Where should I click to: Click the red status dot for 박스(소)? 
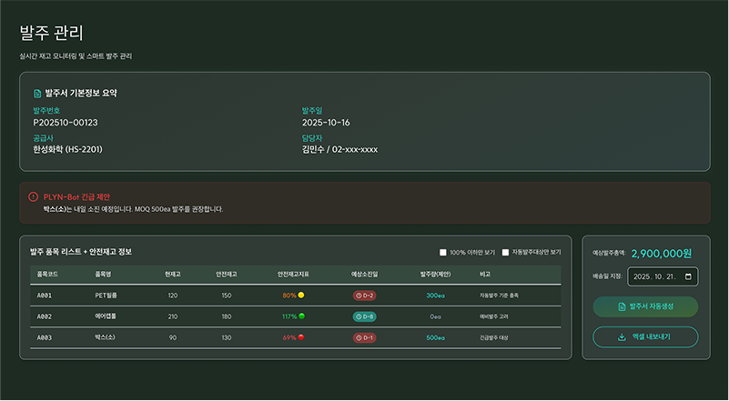(x=301, y=337)
